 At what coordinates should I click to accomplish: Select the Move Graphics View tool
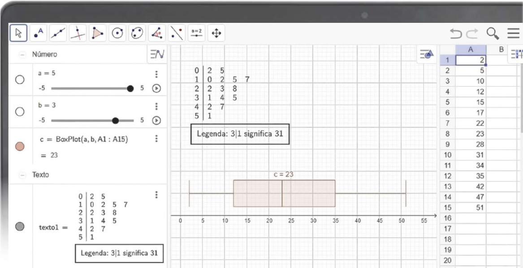tap(216, 33)
